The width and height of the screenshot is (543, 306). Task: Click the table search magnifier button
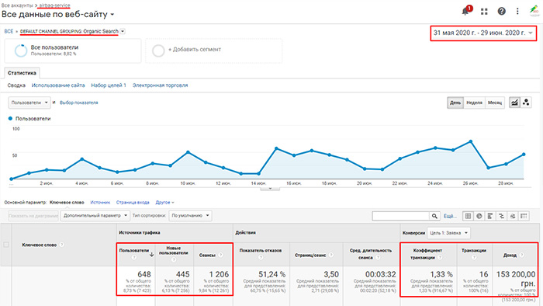coord(434,216)
